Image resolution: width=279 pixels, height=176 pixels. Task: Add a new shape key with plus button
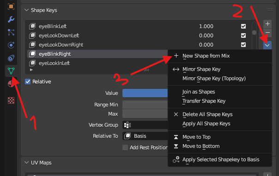tap(267, 24)
